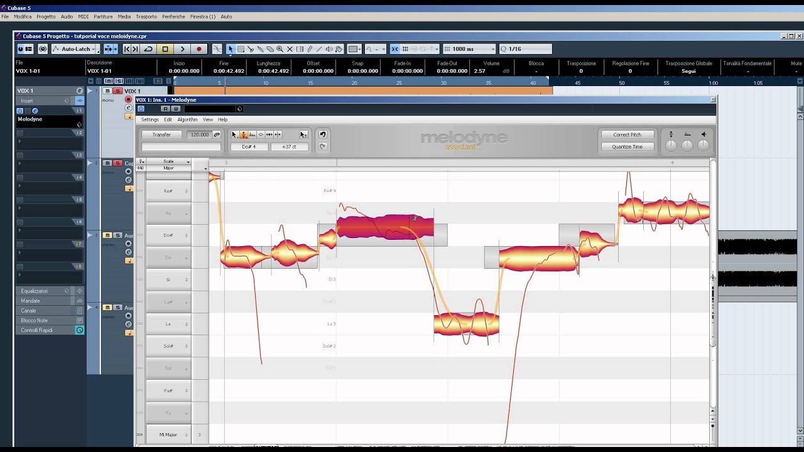Toggle Melodyne plugin power bypass button
Screen dimensions: 804x452
coord(141,109)
